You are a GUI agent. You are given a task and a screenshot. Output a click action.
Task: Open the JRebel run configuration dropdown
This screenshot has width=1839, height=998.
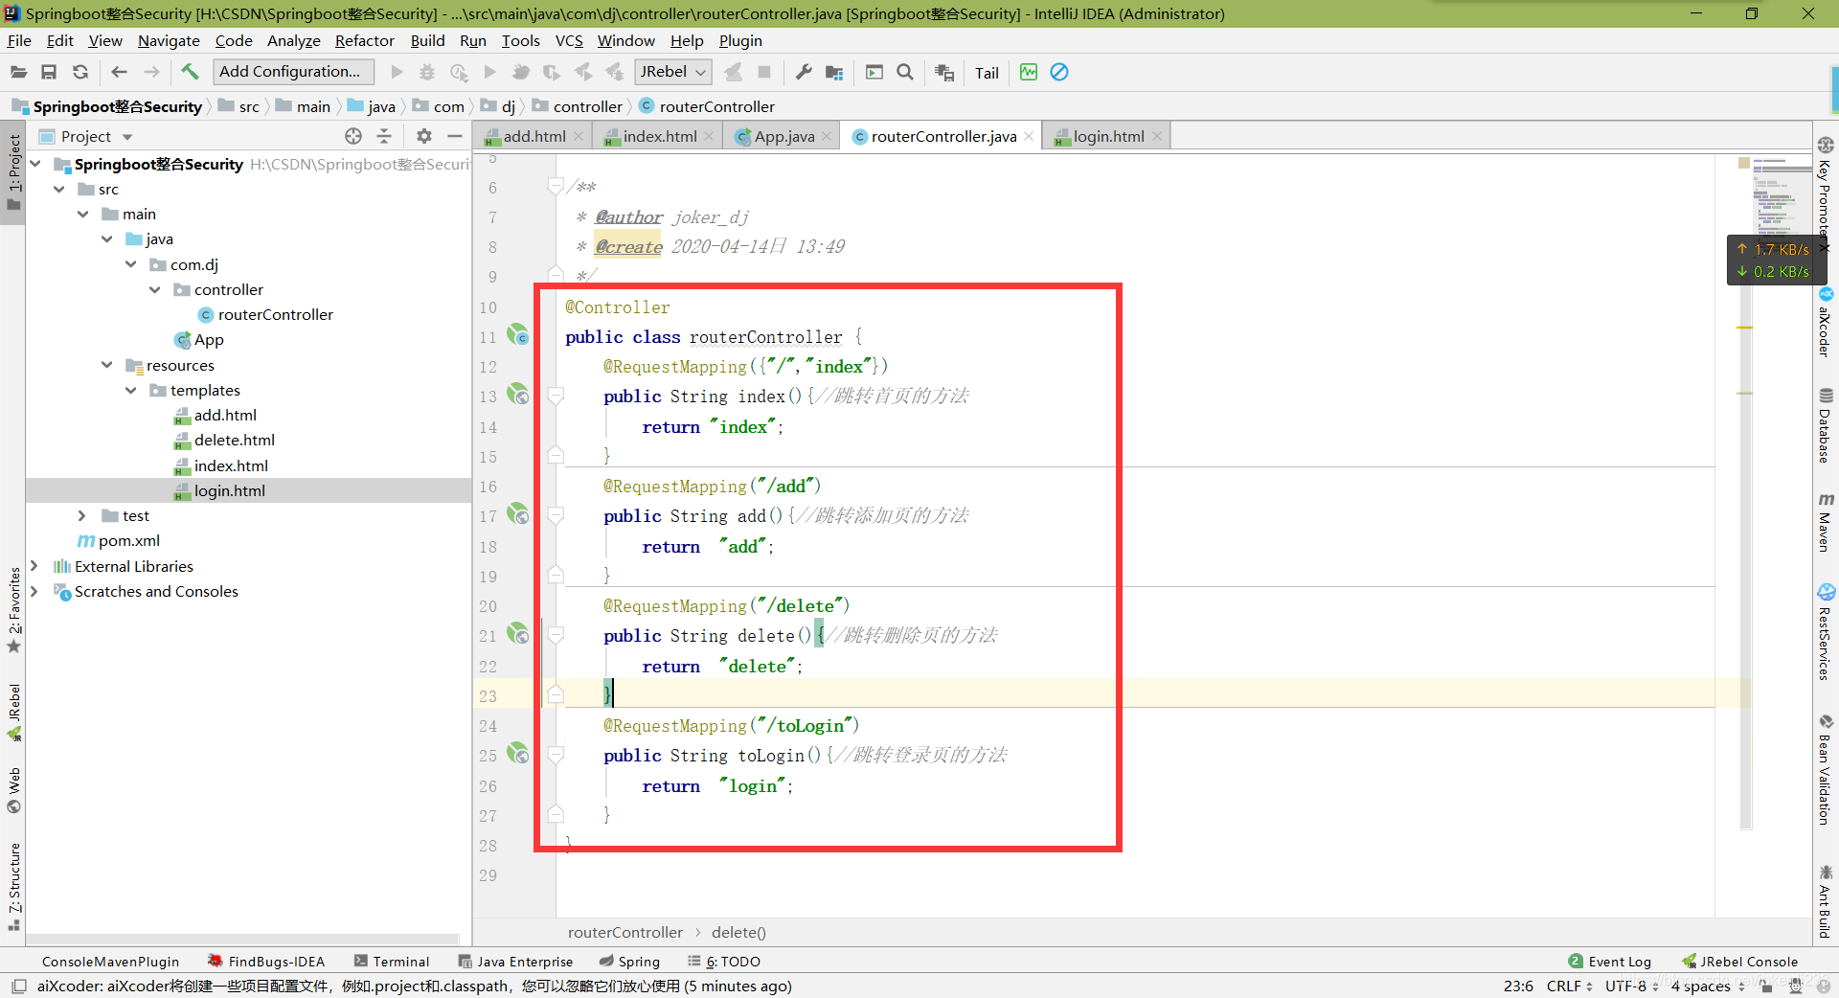[673, 72]
